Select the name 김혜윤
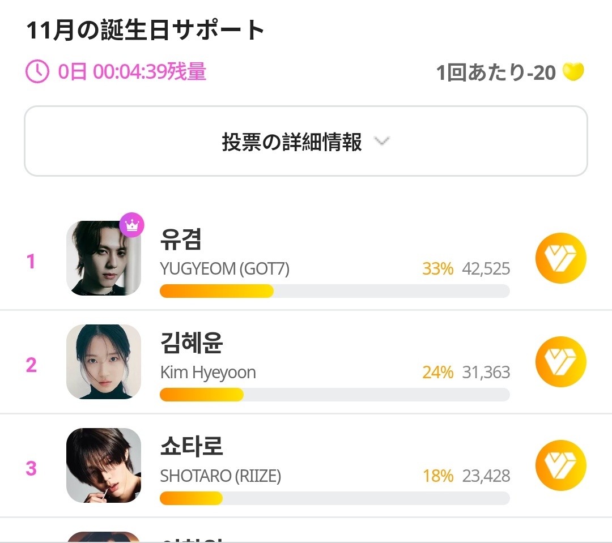The image size is (612, 543). point(192,343)
